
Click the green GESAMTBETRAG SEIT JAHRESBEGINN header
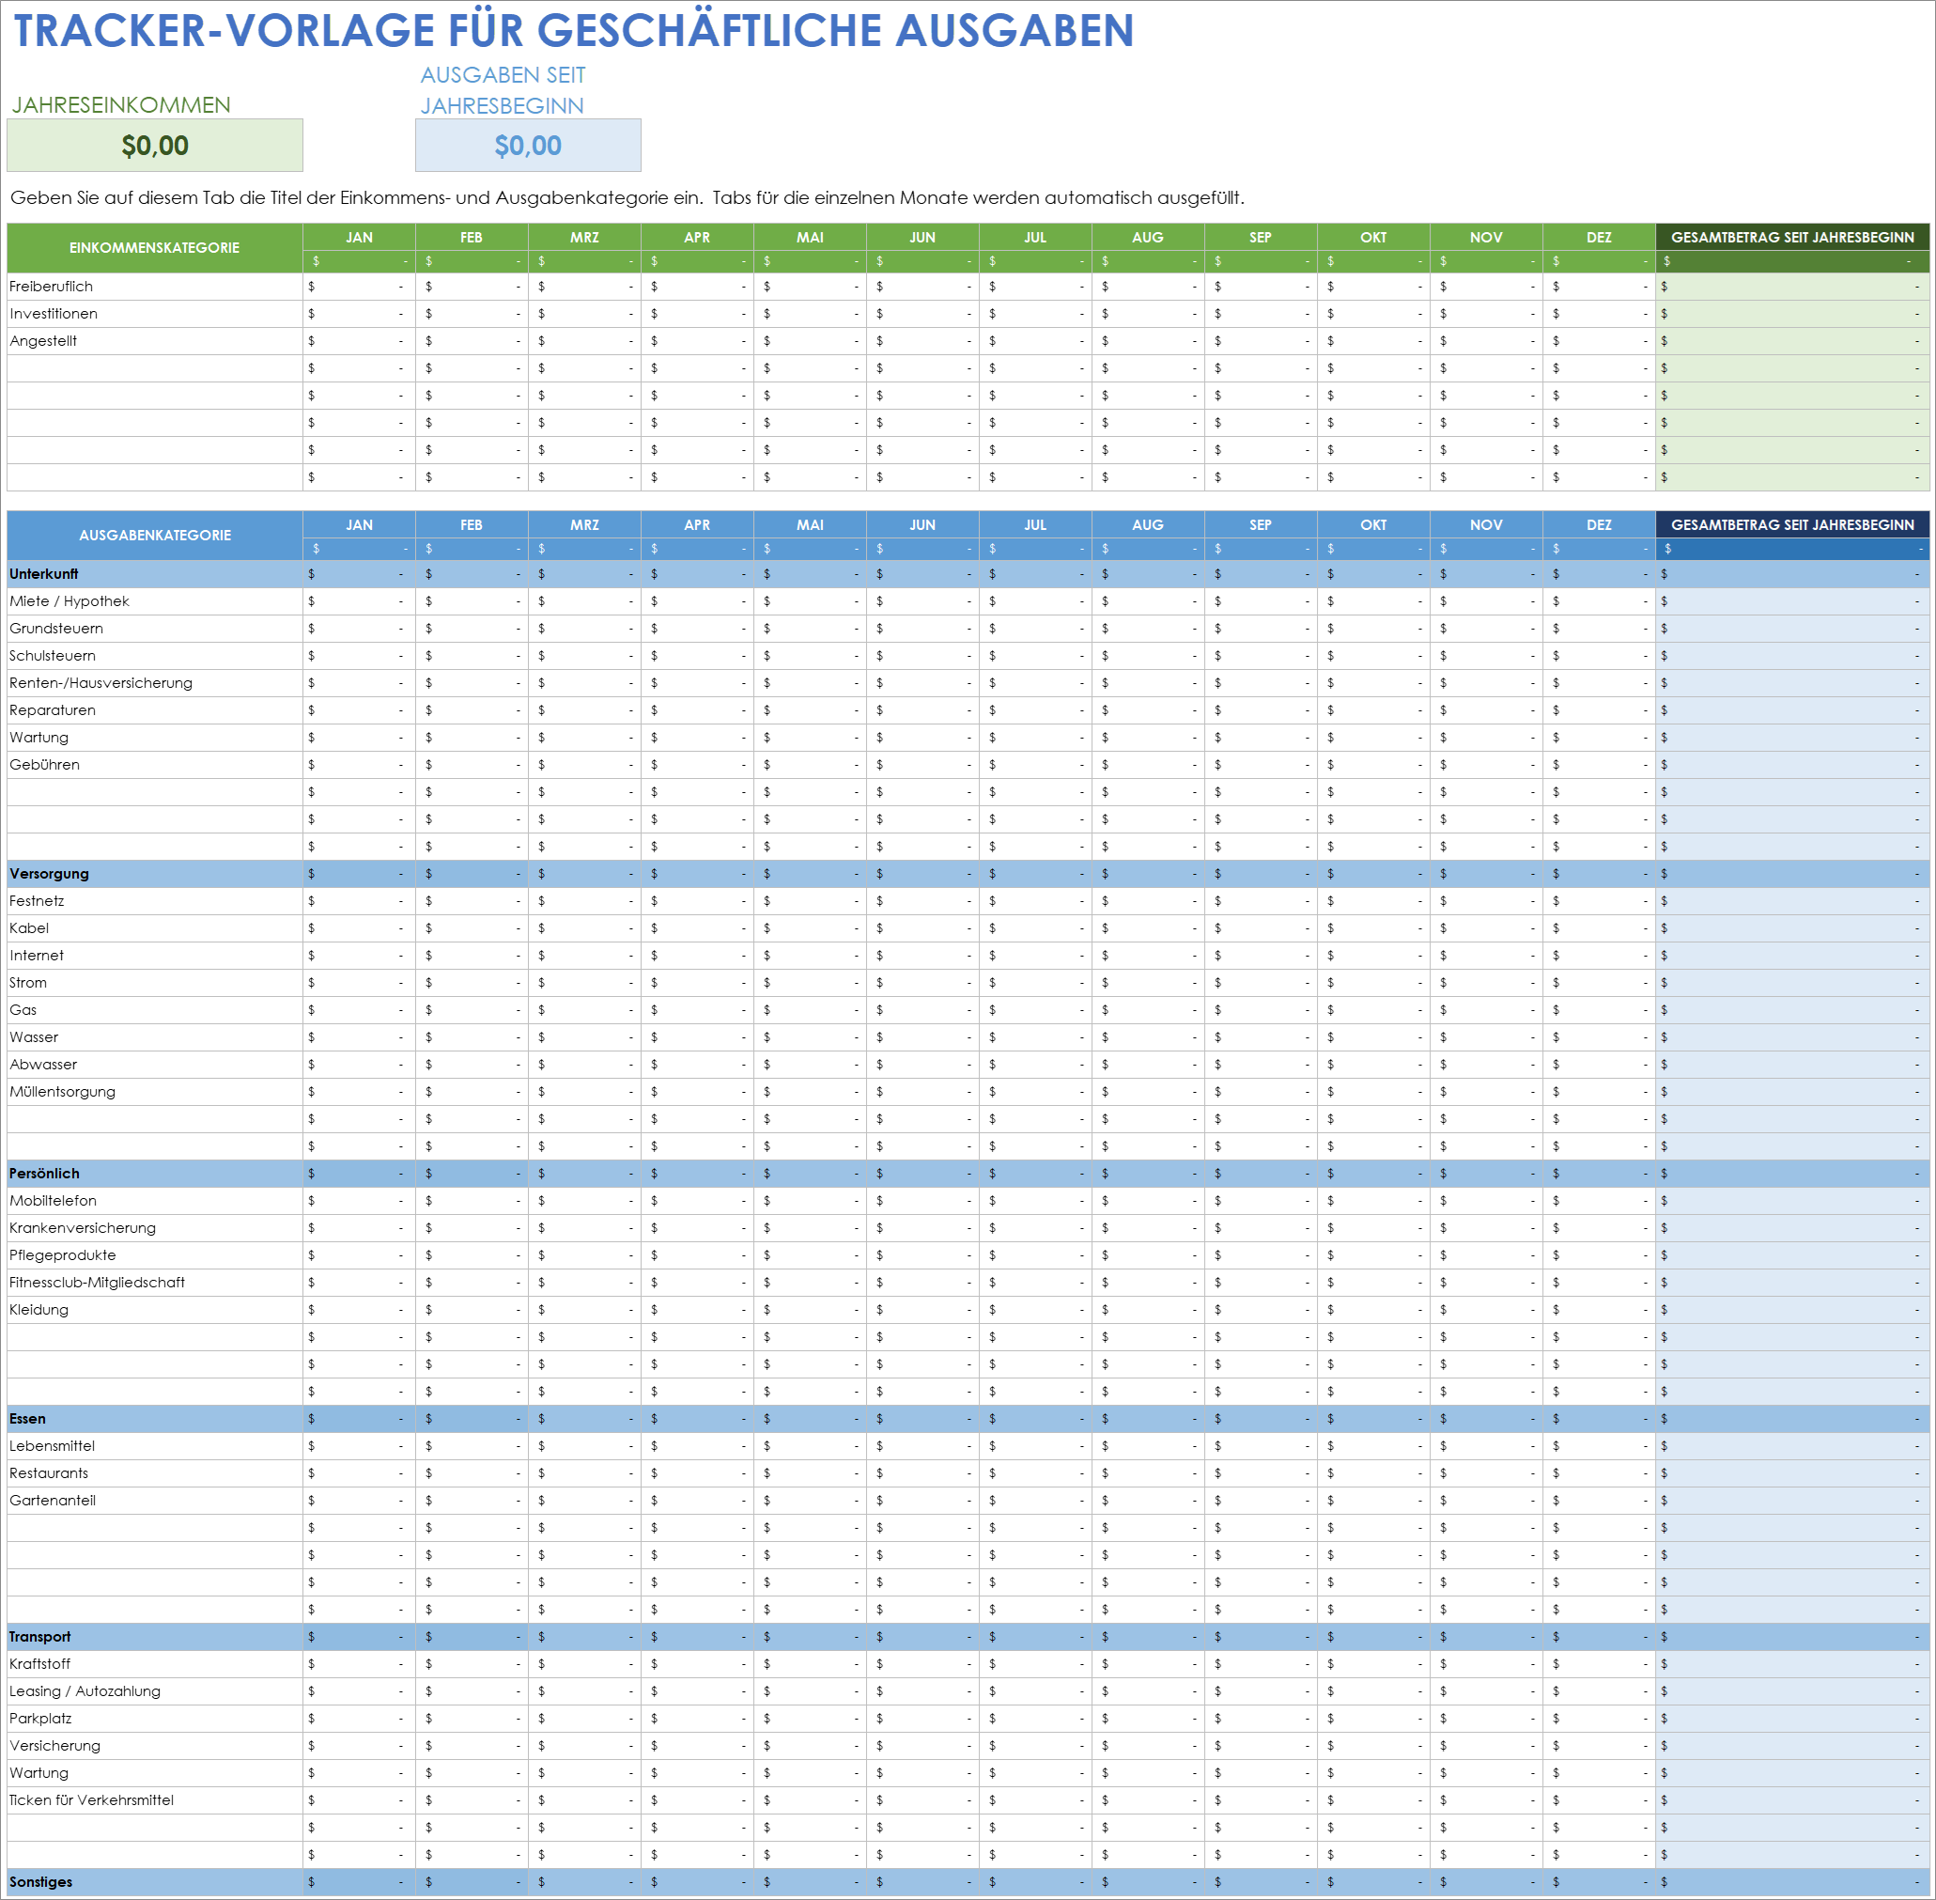(1792, 238)
